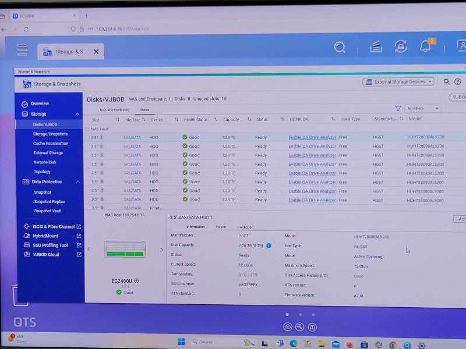Show next enclosure with right arrow
The image size is (466, 349).
(162, 250)
